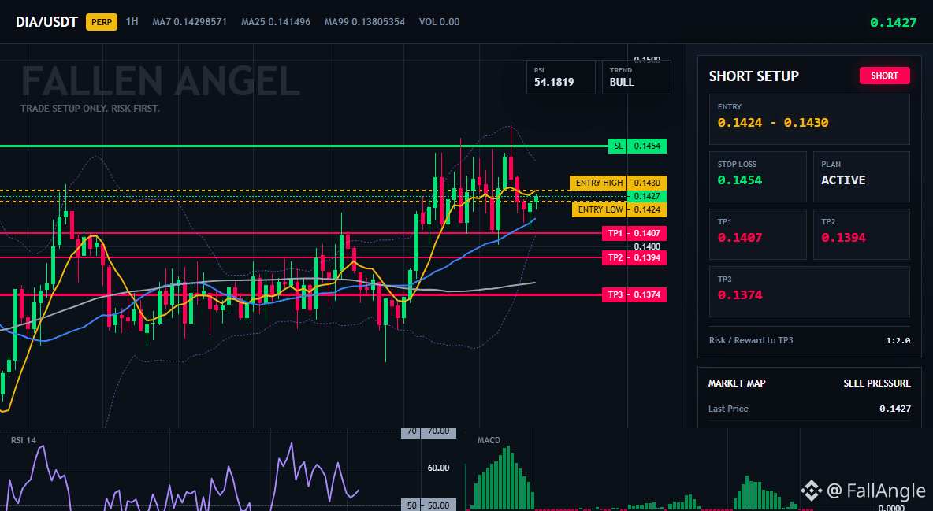The image size is (933, 511).
Task: Click the MARKET MAP heading
Action: pos(737,383)
